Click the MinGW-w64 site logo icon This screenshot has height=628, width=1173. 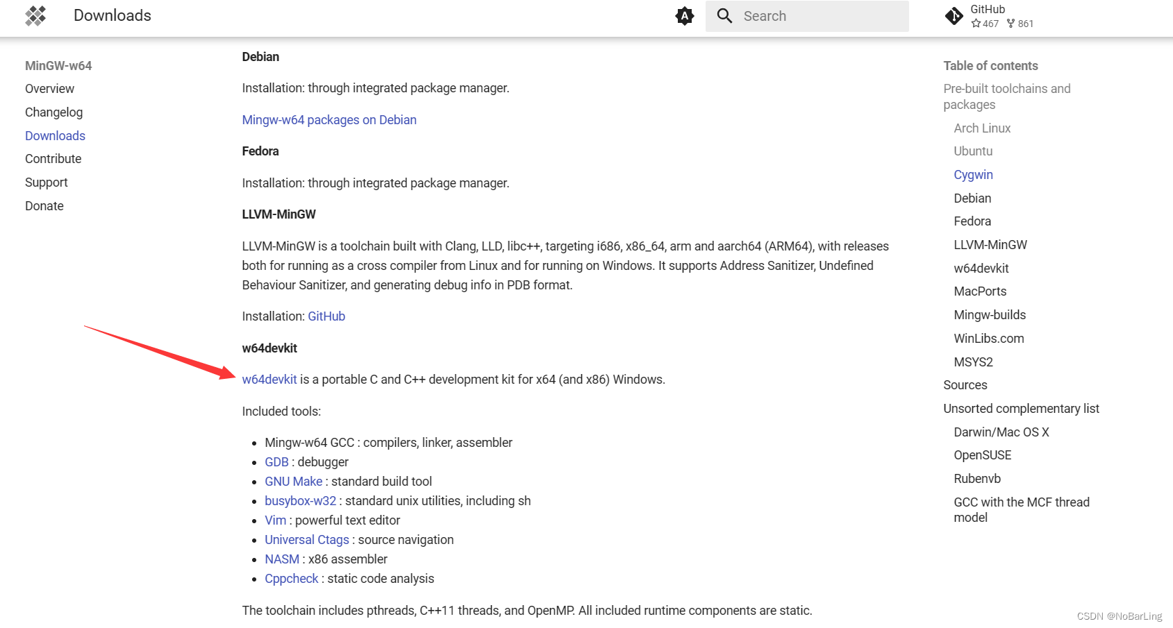35,15
